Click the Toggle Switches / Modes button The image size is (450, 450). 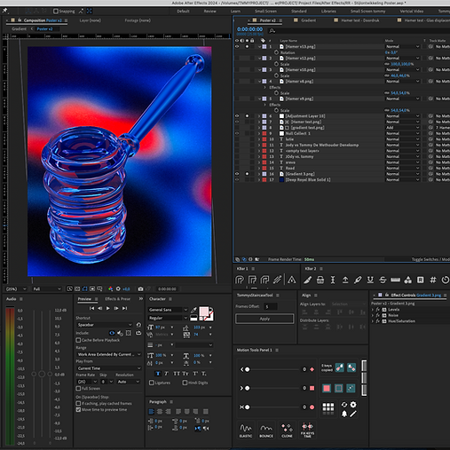(x=430, y=259)
